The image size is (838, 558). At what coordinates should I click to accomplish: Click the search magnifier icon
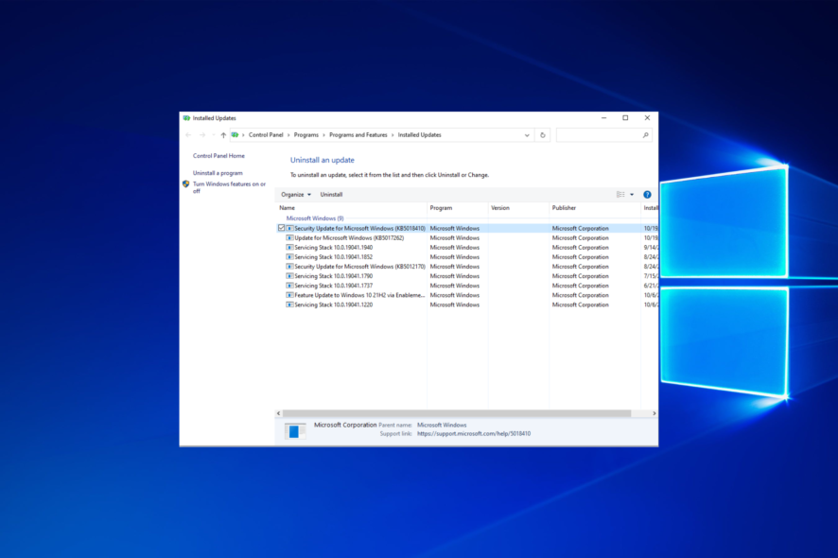[646, 135]
